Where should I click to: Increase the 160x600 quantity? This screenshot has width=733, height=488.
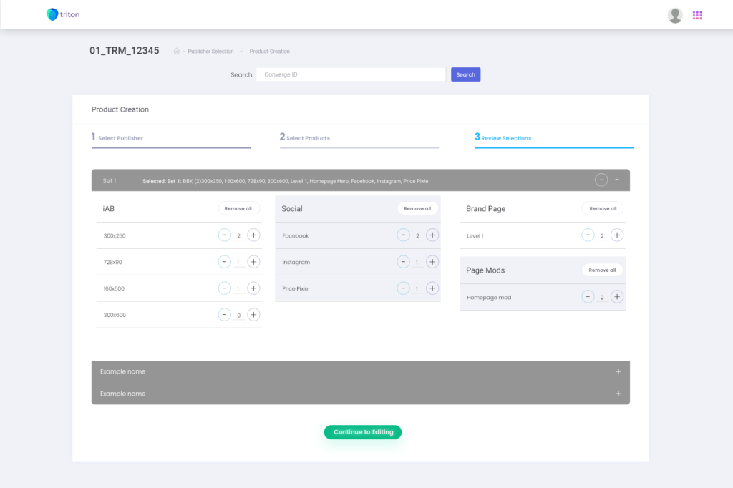tap(253, 288)
